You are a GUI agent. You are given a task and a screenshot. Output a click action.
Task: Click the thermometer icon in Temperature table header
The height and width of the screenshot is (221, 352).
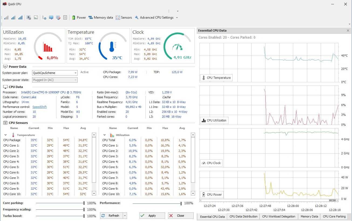[13, 135]
